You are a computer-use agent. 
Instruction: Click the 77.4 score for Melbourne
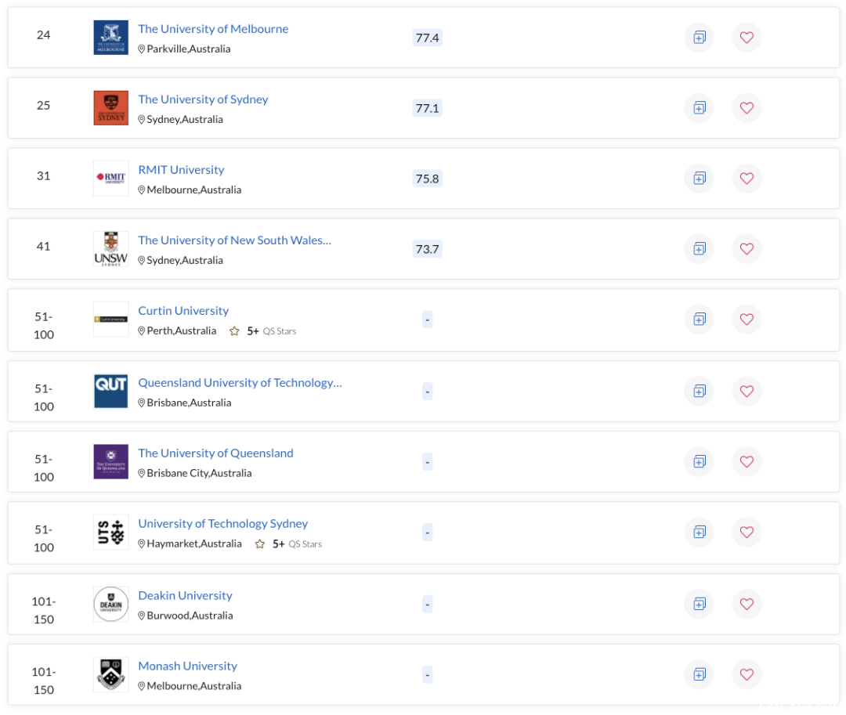(x=428, y=38)
